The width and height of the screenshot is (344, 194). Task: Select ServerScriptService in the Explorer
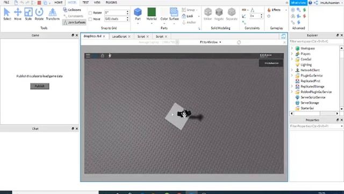click(x=313, y=97)
